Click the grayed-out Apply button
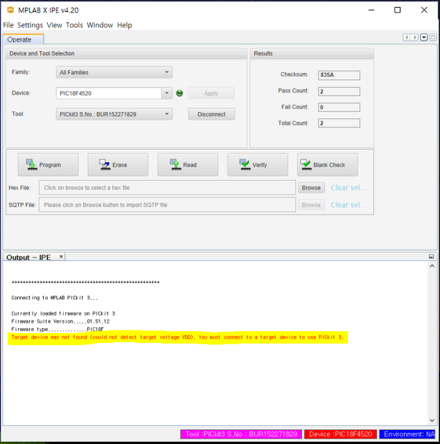 (211, 94)
